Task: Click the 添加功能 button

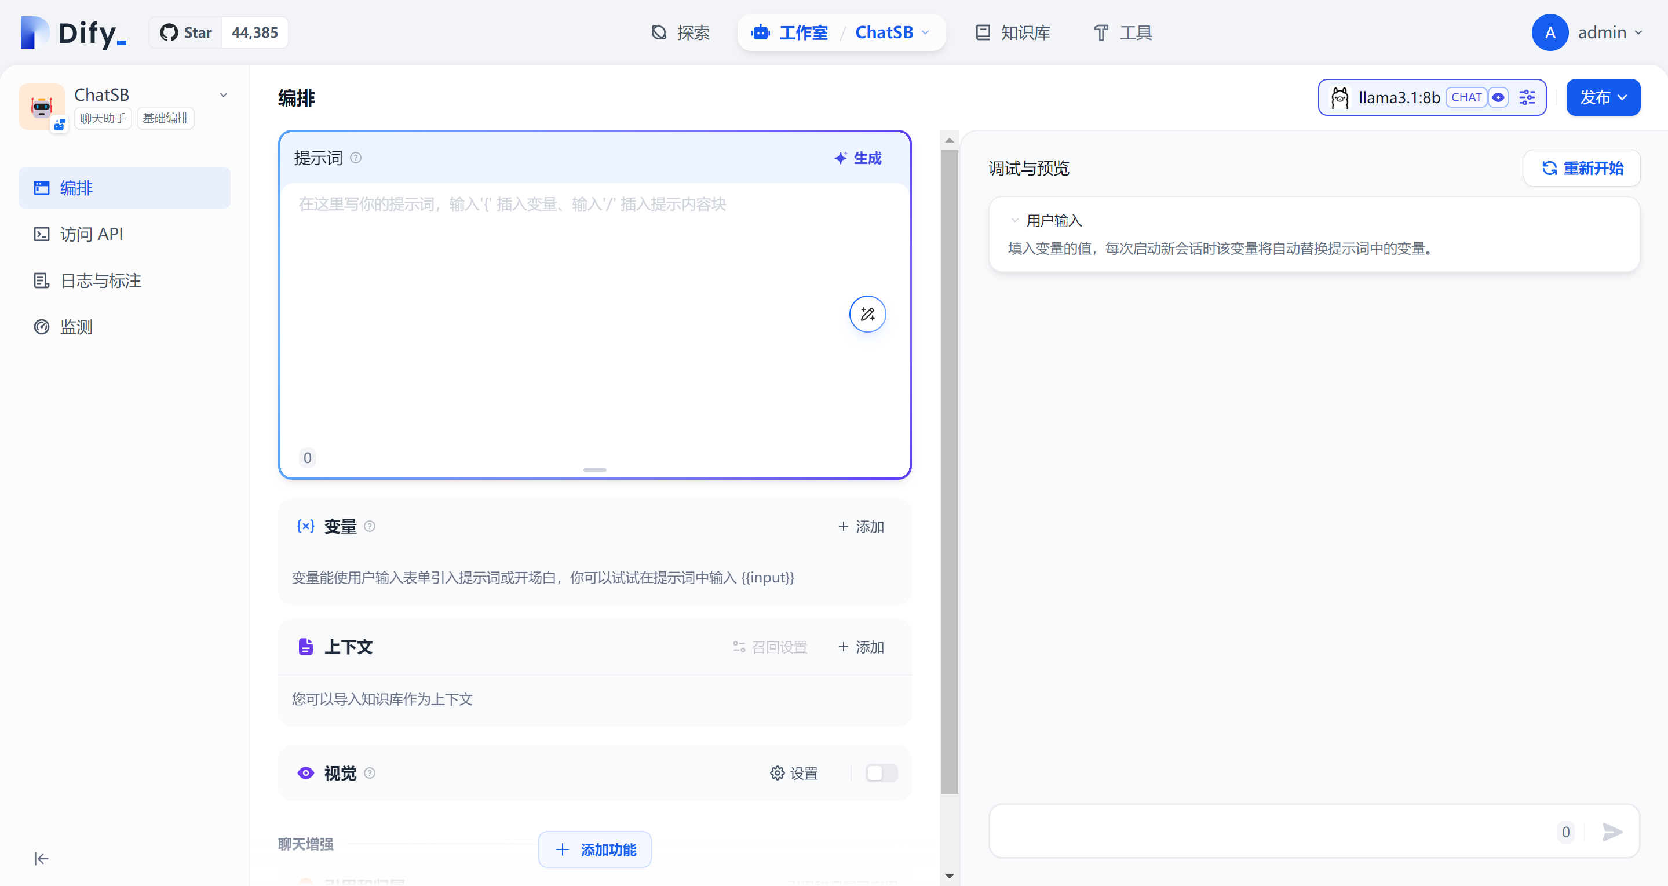Action: pos(594,849)
